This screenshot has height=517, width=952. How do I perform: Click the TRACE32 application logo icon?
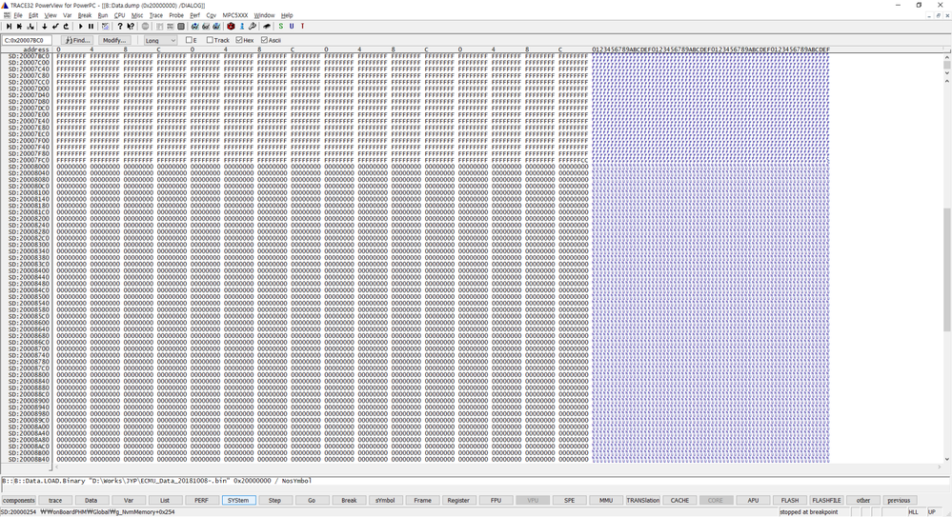click(5, 5)
